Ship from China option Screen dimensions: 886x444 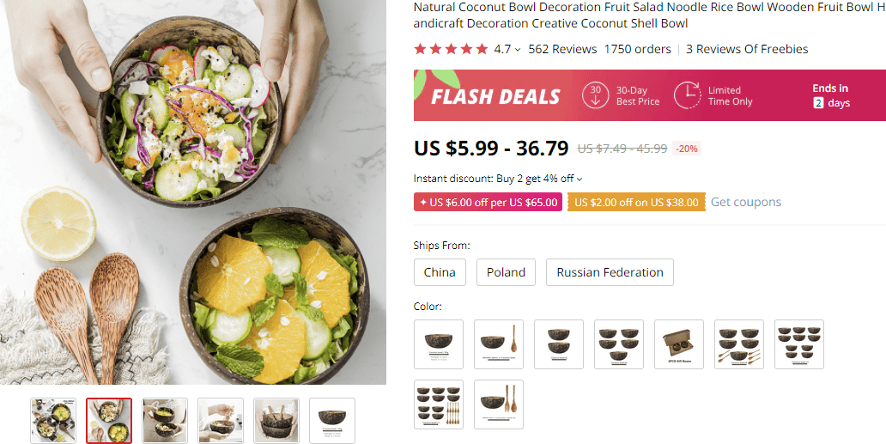coord(440,272)
